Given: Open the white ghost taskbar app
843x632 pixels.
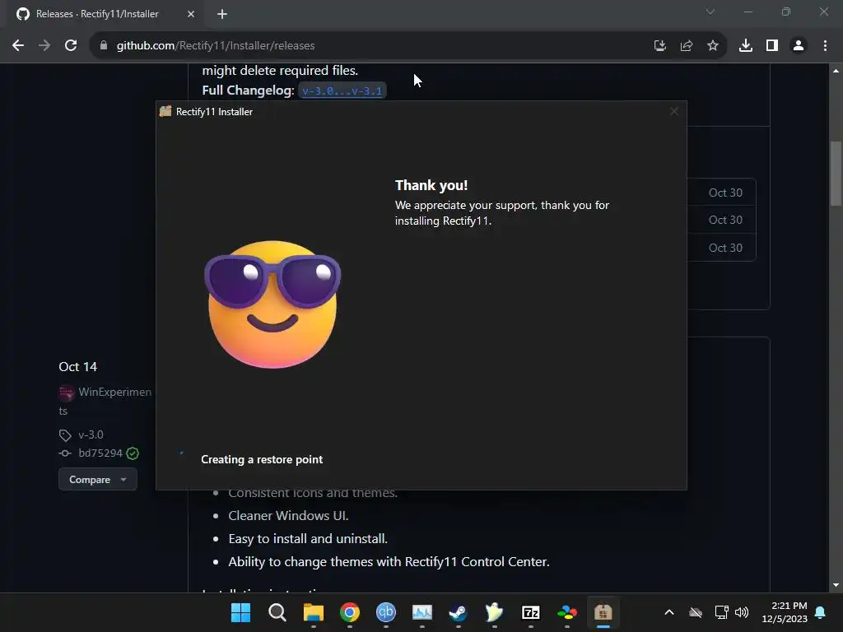Looking at the screenshot, I should coord(494,612).
